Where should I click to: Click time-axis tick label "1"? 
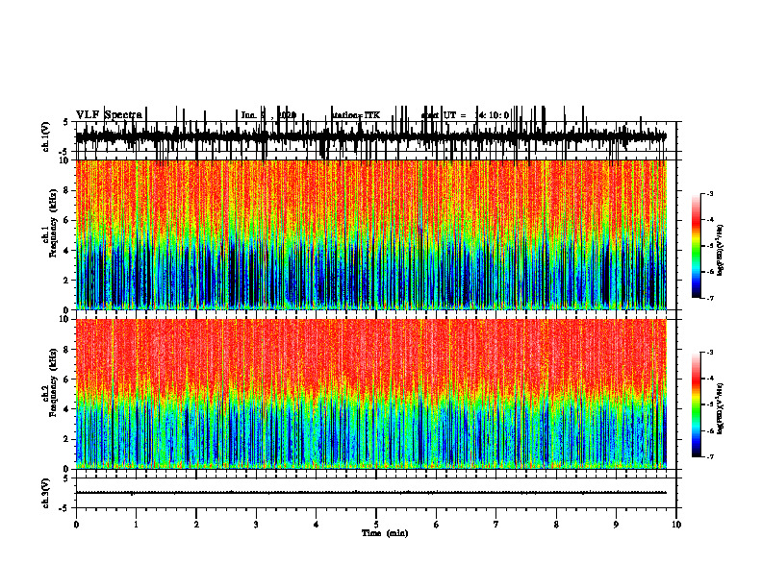137,525
